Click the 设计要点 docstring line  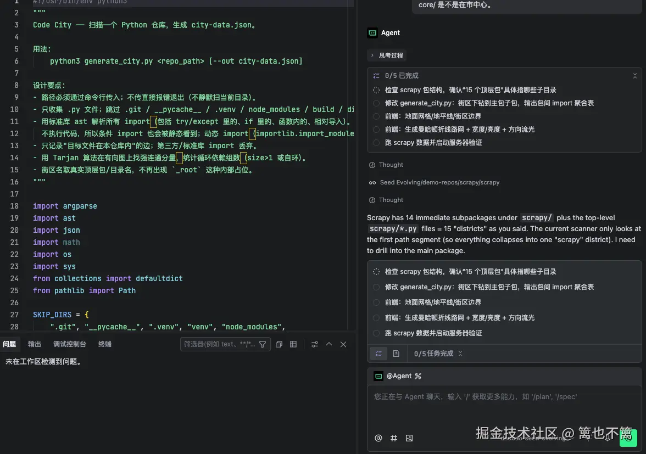[x=49, y=86]
